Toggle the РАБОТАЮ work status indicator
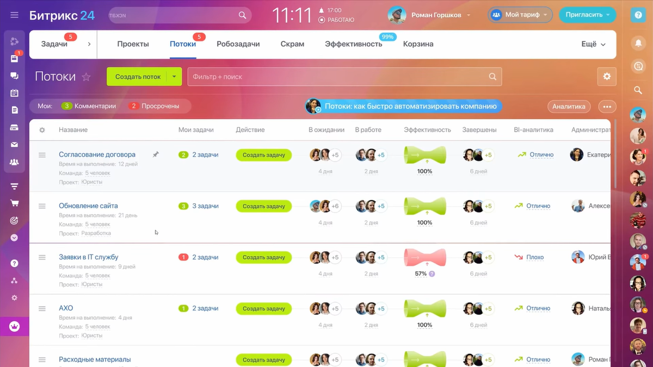 [336, 20]
